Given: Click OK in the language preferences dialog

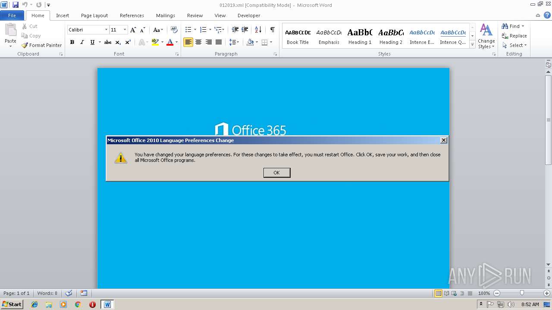Looking at the screenshot, I should pyautogui.click(x=277, y=173).
